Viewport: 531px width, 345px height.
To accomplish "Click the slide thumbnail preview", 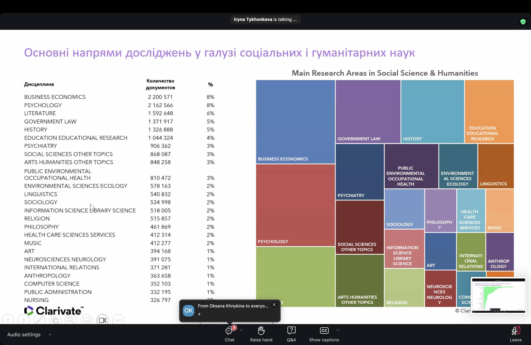I will pos(499,296).
